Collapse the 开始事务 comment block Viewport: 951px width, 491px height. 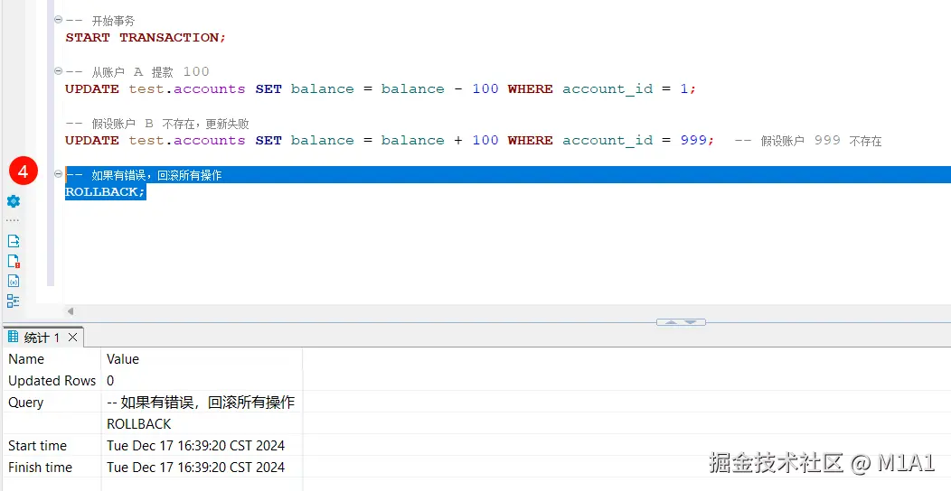click(58, 20)
